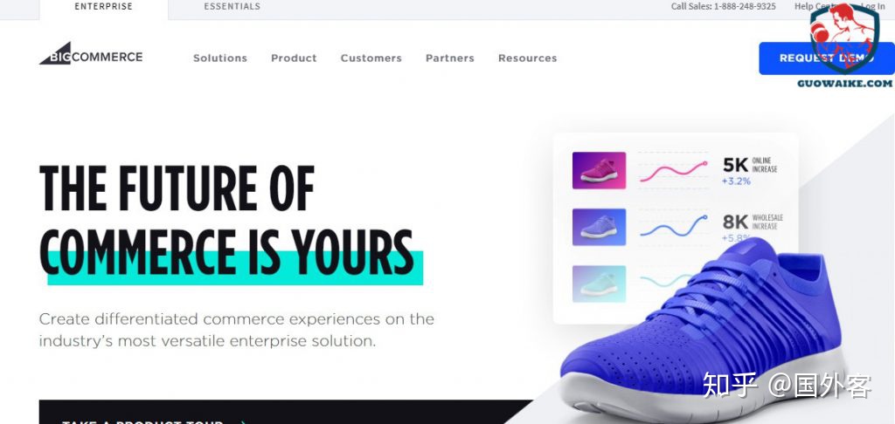The width and height of the screenshot is (895, 424).
Task: Switch to the Essentials tab
Action: [x=232, y=9]
